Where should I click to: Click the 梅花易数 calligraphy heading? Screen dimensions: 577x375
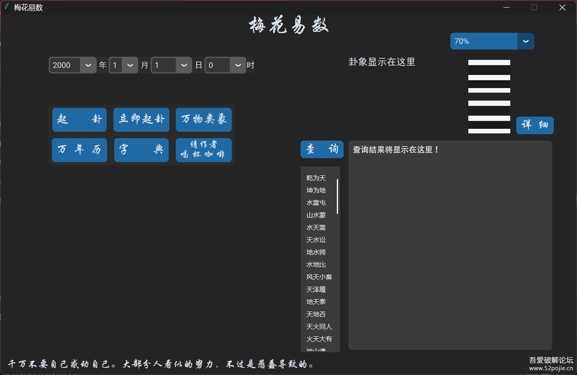click(x=289, y=25)
